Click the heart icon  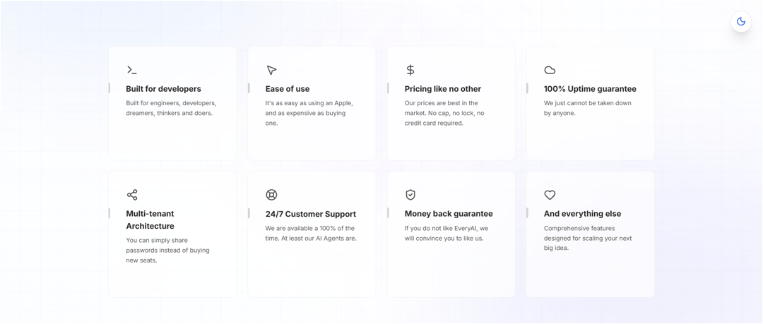550,195
